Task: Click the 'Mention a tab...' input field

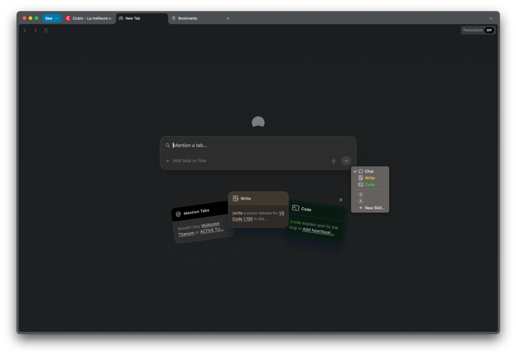Action: tap(258, 145)
